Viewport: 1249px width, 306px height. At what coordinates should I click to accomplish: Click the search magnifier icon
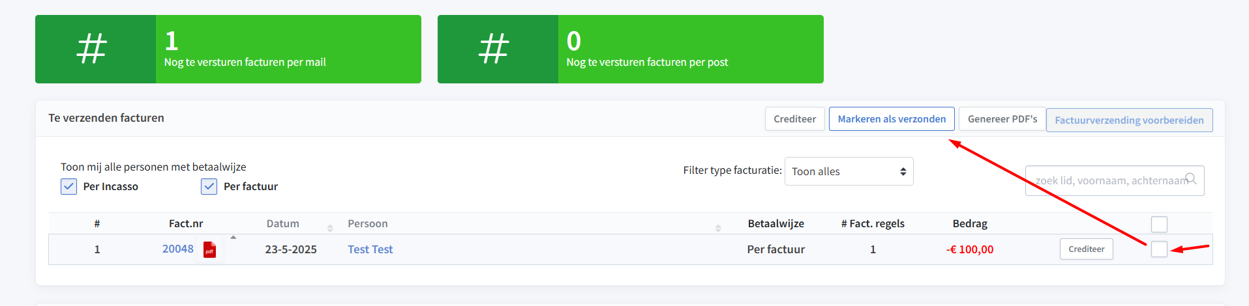point(1191,178)
